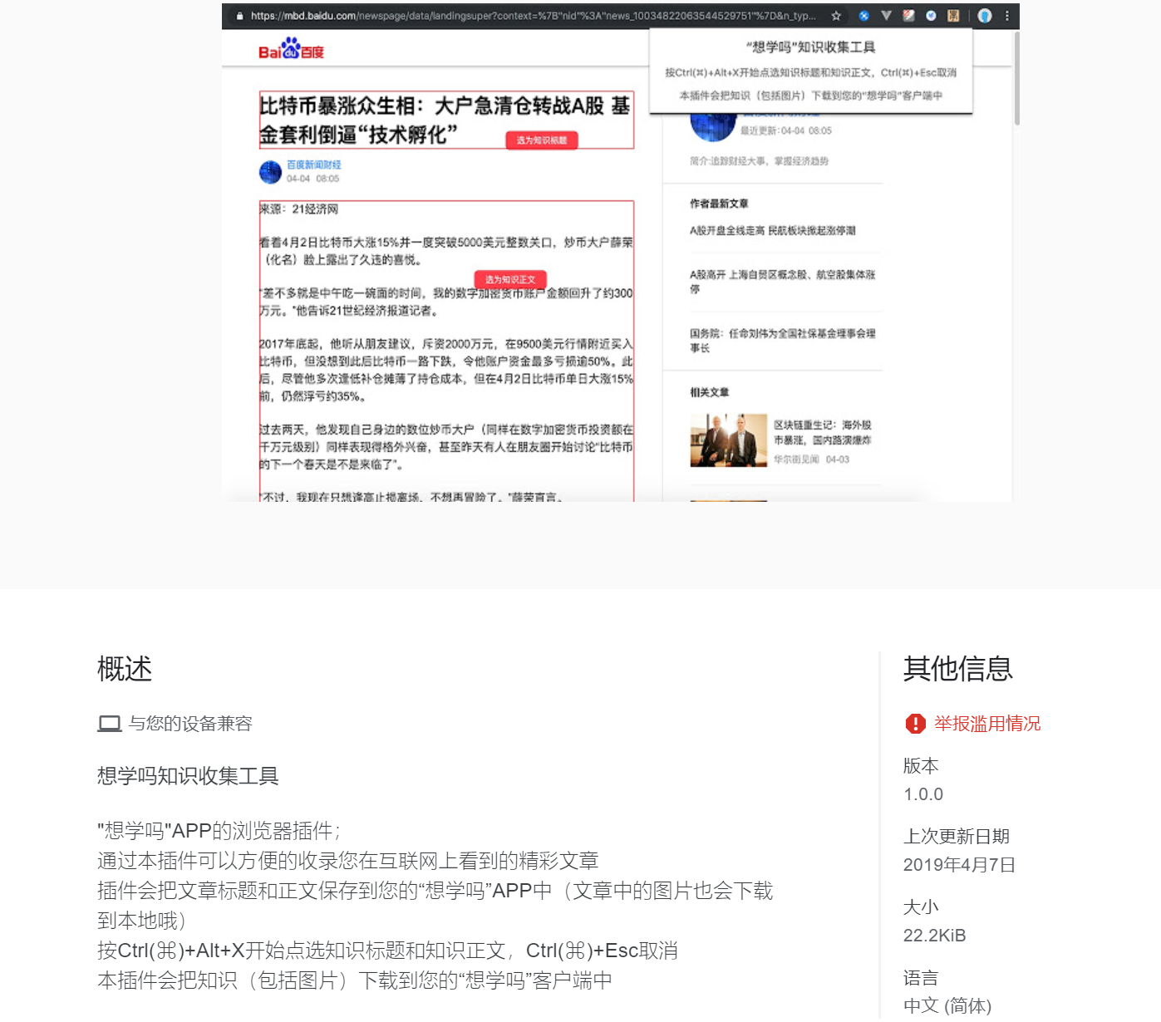Open article 国务院:任命刘伟为全国社保基金理事会理事长
This screenshot has height=1022, width=1161.
pos(782,341)
